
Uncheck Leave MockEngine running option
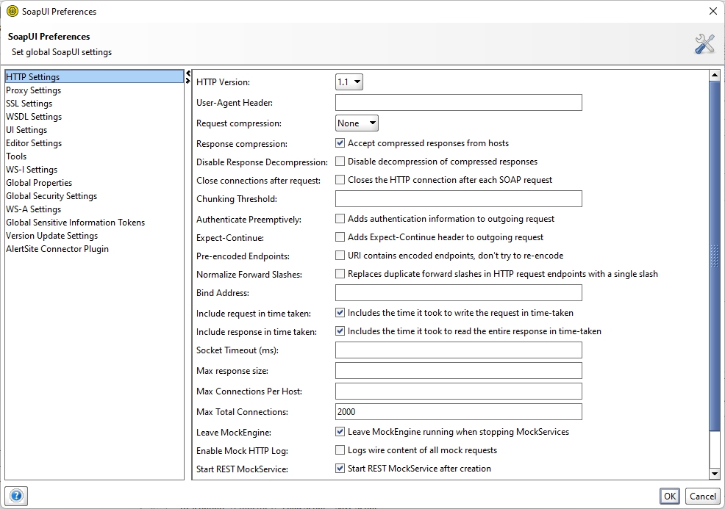click(x=340, y=432)
